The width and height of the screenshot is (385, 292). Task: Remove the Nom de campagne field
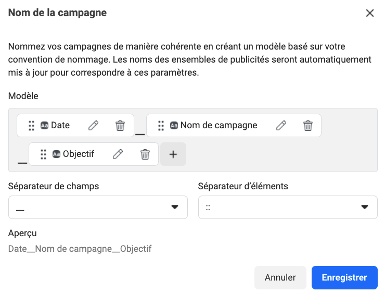click(308, 126)
